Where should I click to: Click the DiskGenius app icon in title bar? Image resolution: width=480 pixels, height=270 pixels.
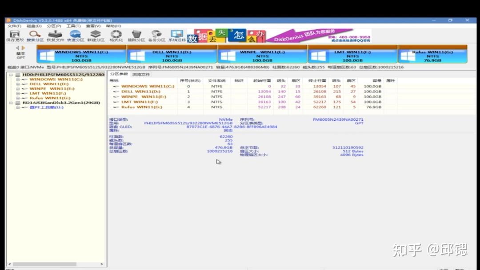tap(8, 20)
